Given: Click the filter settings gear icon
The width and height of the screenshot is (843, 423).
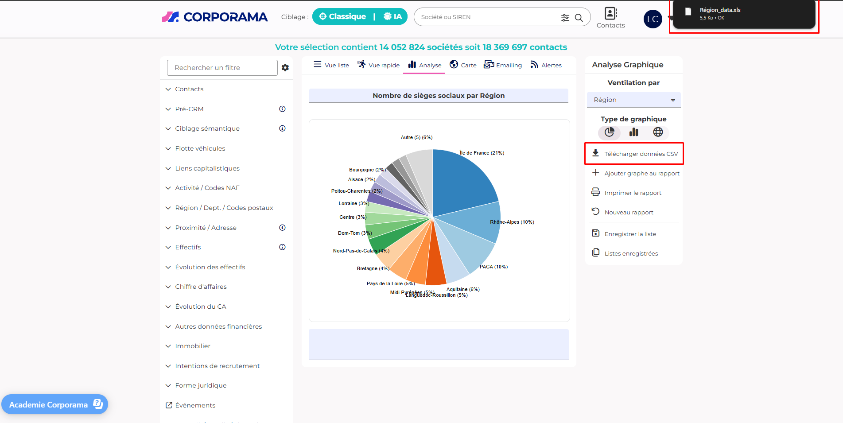Looking at the screenshot, I should [285, 68].
